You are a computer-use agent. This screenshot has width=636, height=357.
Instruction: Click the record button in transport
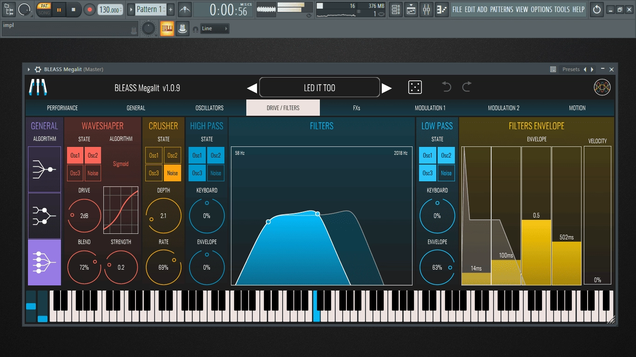[x=89, y=9]
